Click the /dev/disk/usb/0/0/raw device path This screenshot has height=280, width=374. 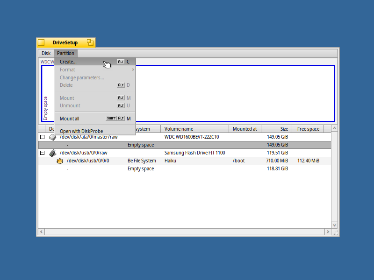tap(84, 153)
